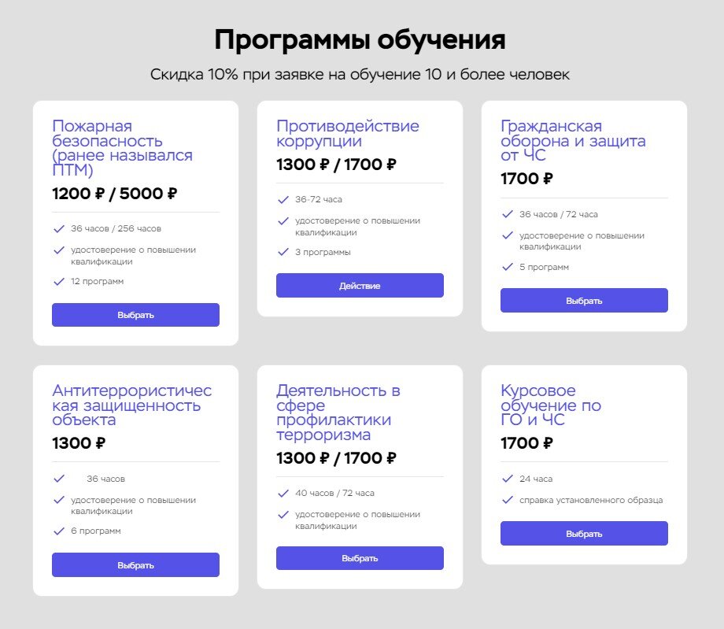Click the checkmark next to "6 программ"
This screenshot has height=629, width=724.
57,530
